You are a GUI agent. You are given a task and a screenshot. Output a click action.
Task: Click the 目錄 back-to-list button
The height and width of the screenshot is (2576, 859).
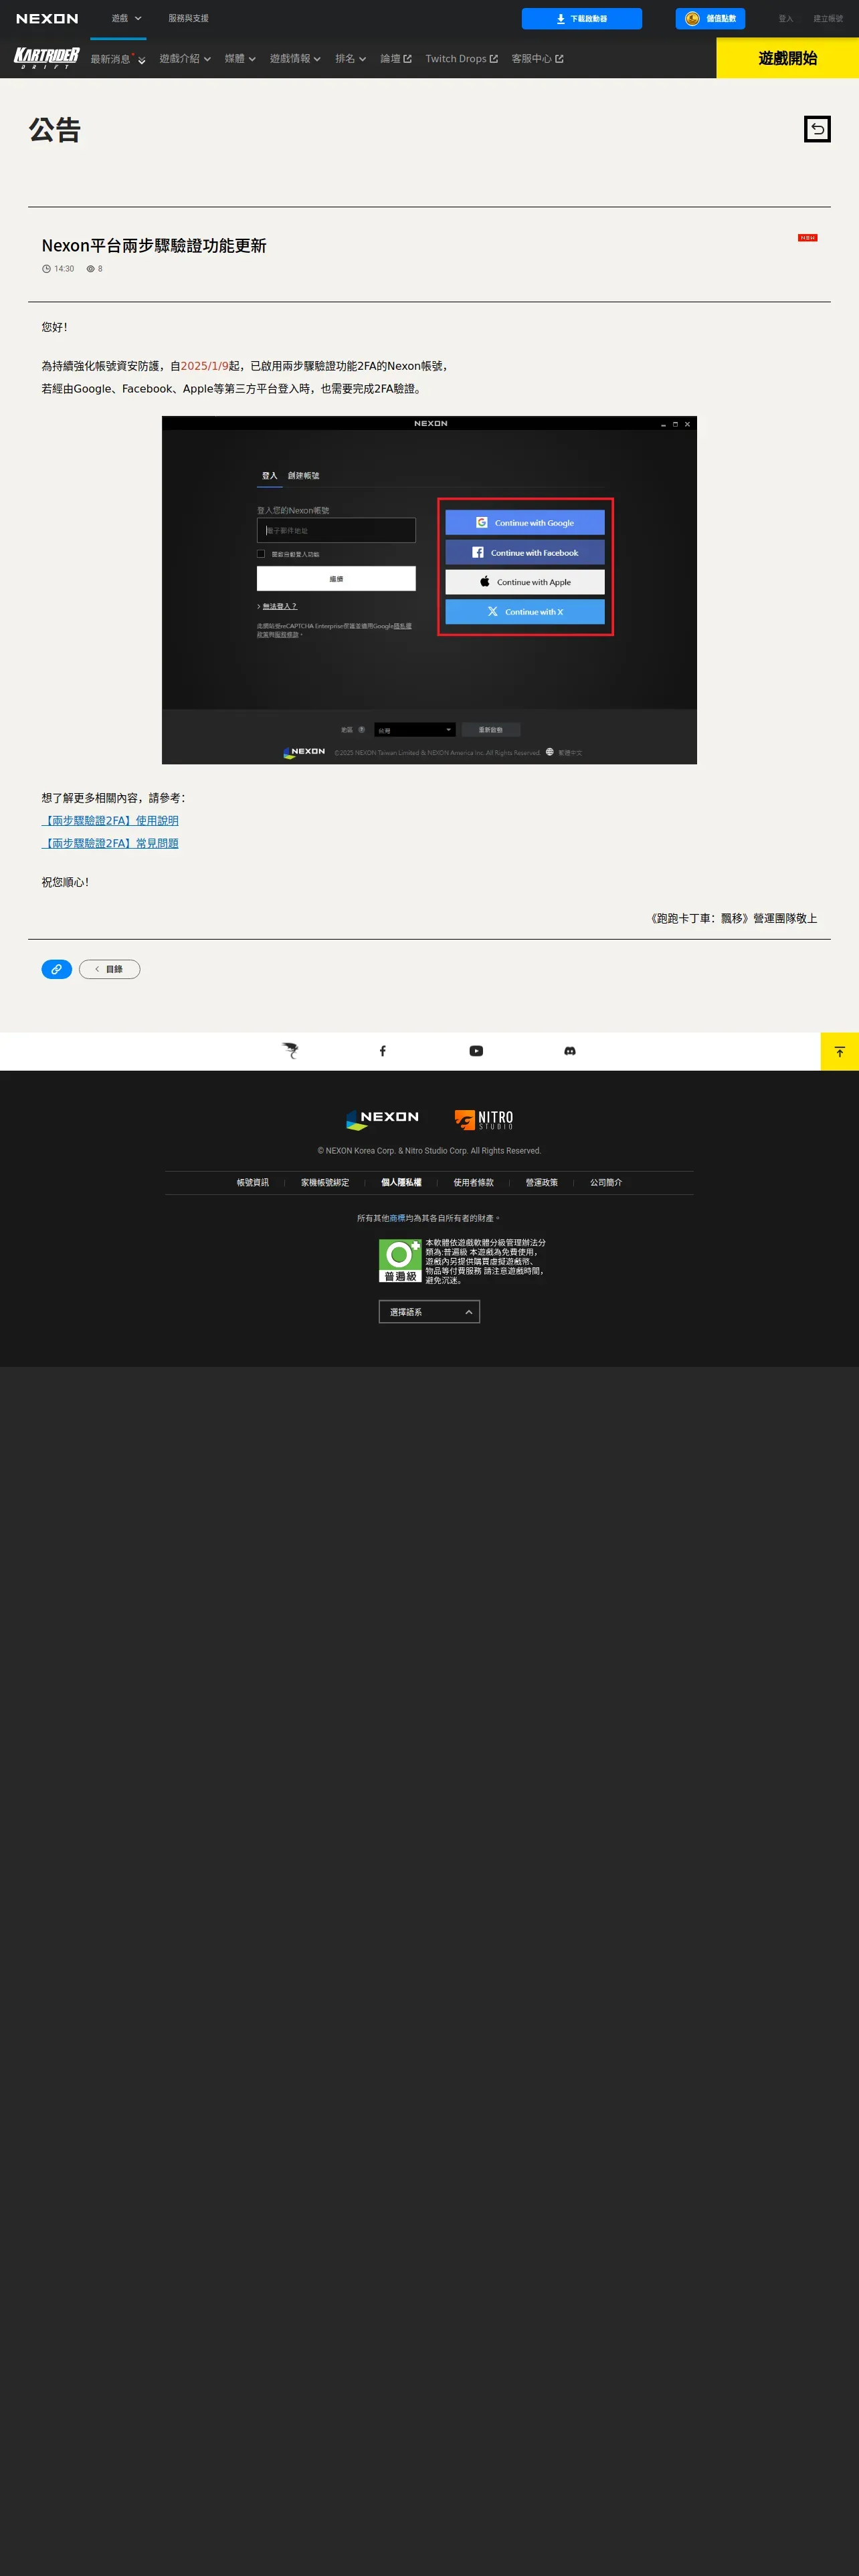110,969
